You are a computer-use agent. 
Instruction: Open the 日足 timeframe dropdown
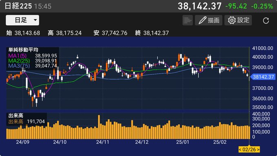[x=22, y=20]
